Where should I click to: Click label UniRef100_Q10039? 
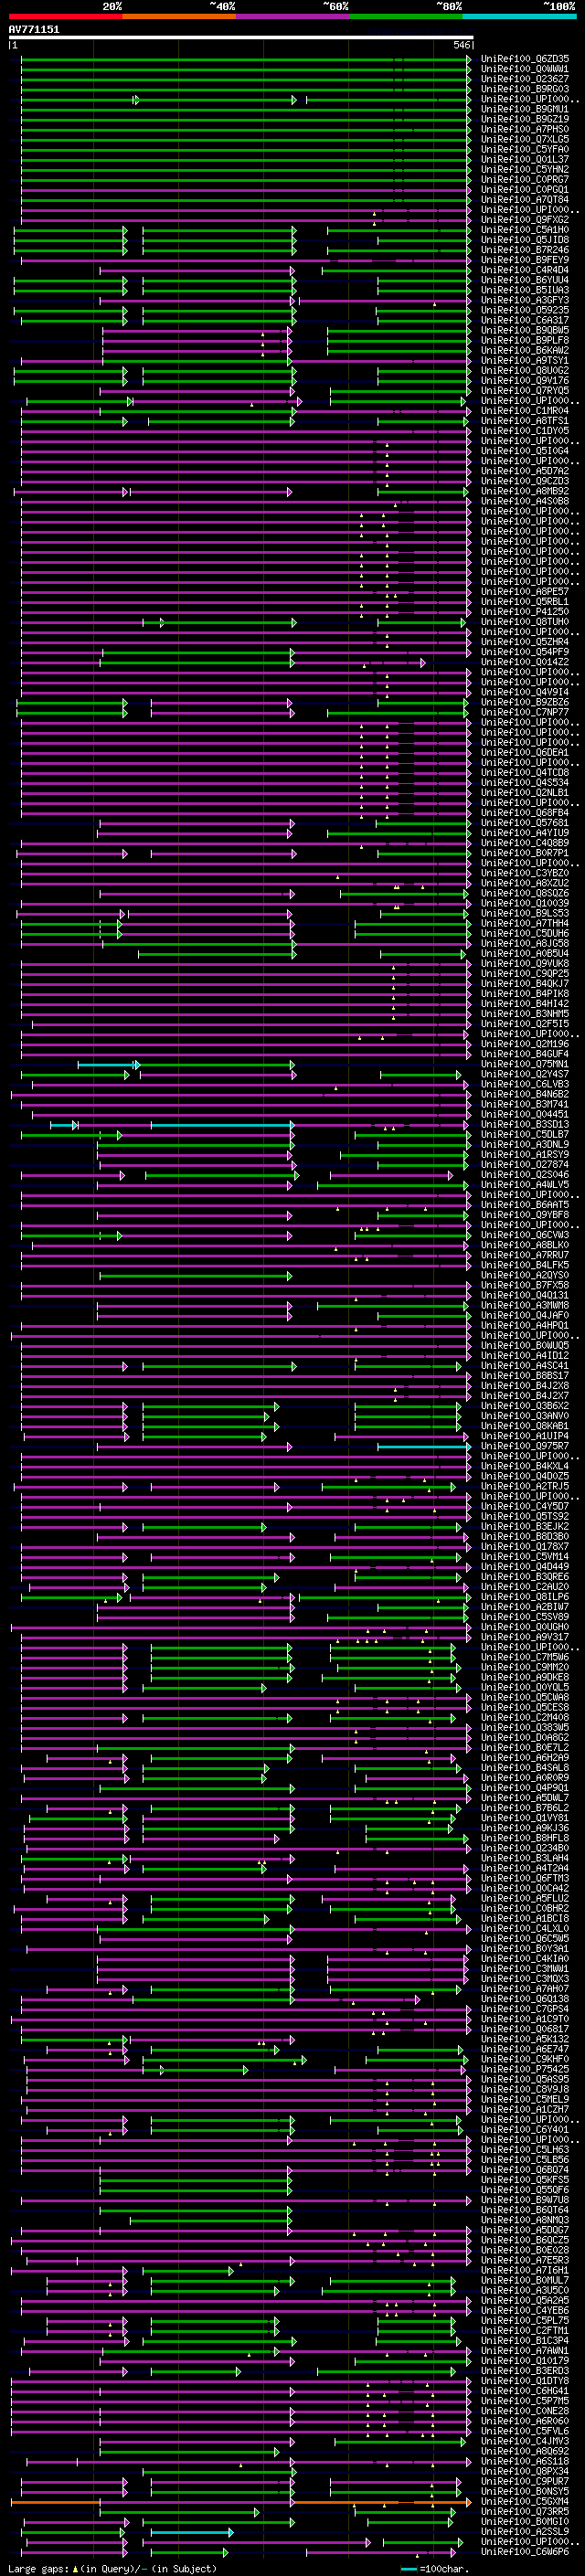[x=525, y=903]
